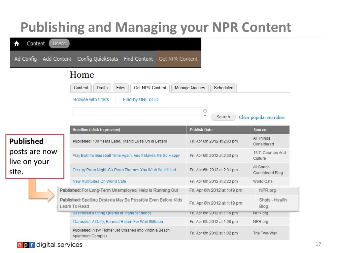Screen dimensions: 338x253
Task: Open New Multitudes On World Cafe link
Action: [99, 182]
